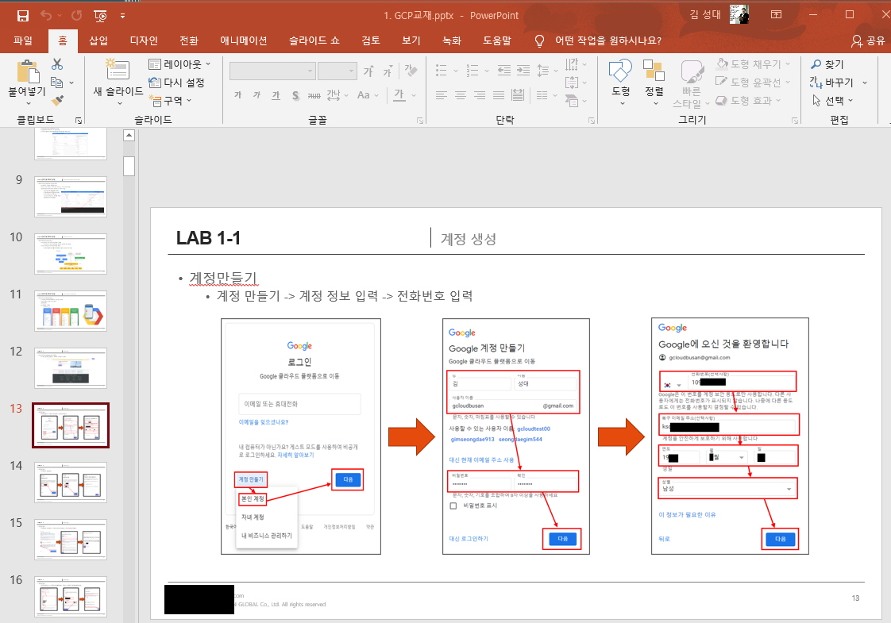891x623 pixels.
Task: Switch to Transitions (전환) tab
Action: [189, 40]
